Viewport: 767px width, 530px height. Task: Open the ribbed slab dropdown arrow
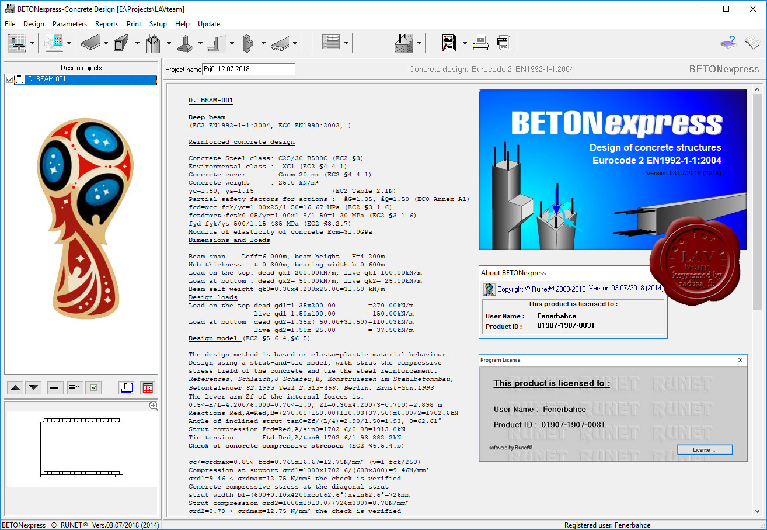[295, 43]
